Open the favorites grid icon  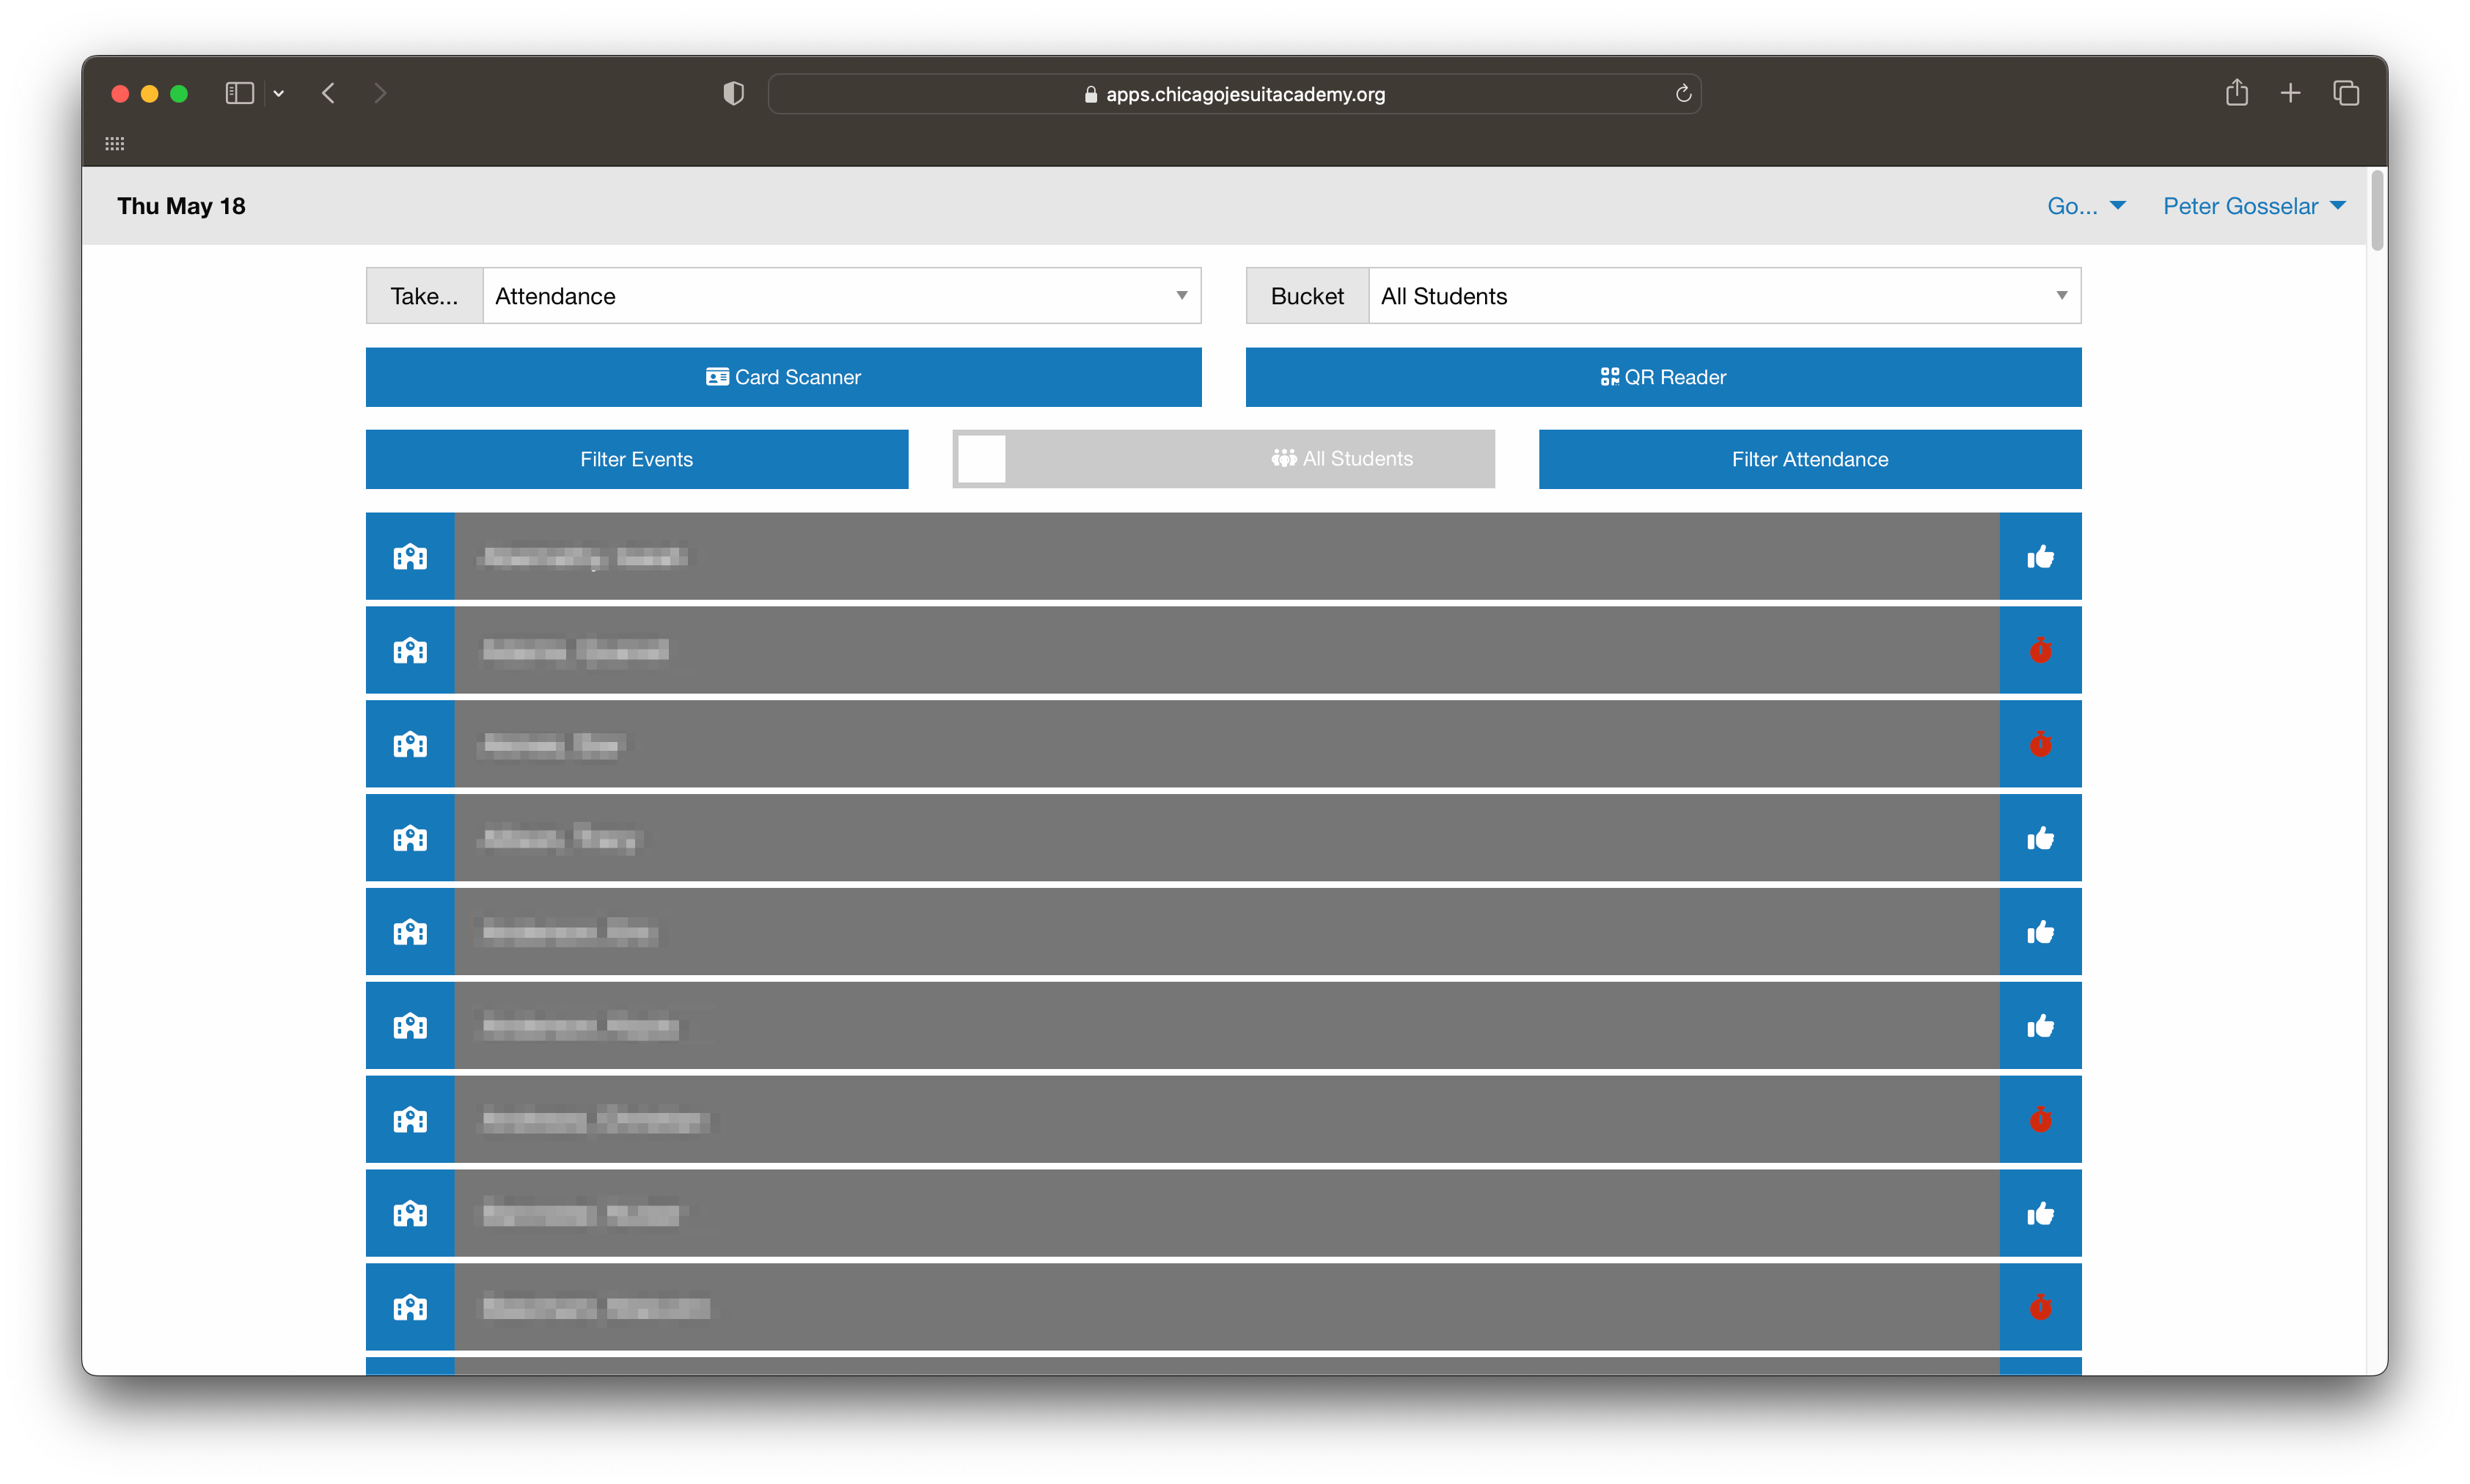[115, 144]
